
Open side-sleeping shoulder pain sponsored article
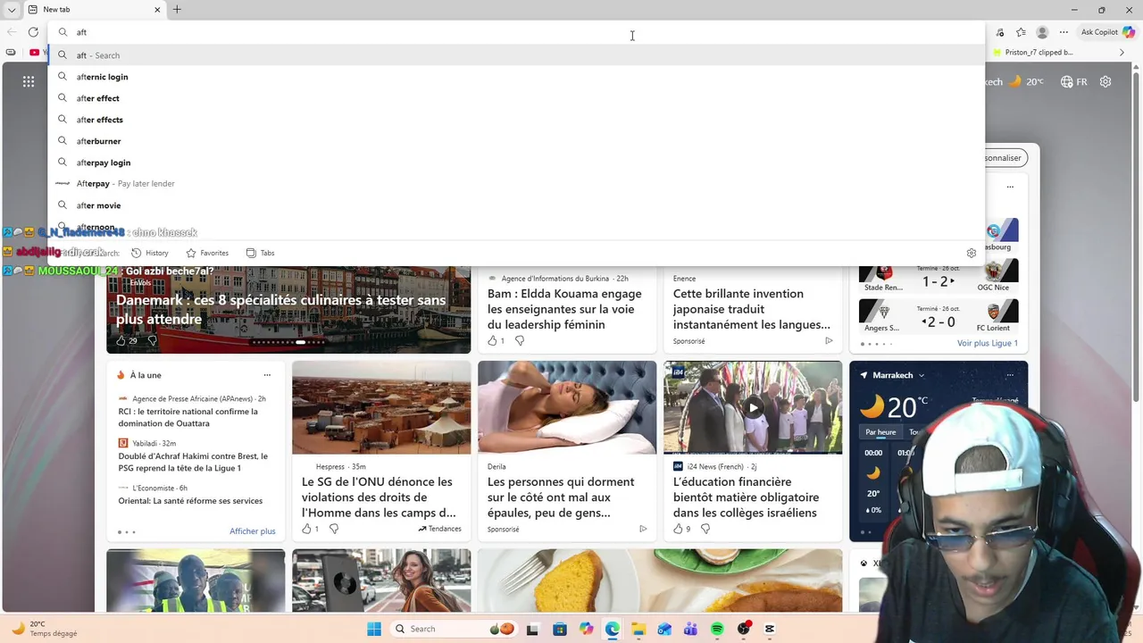point(561,497)
